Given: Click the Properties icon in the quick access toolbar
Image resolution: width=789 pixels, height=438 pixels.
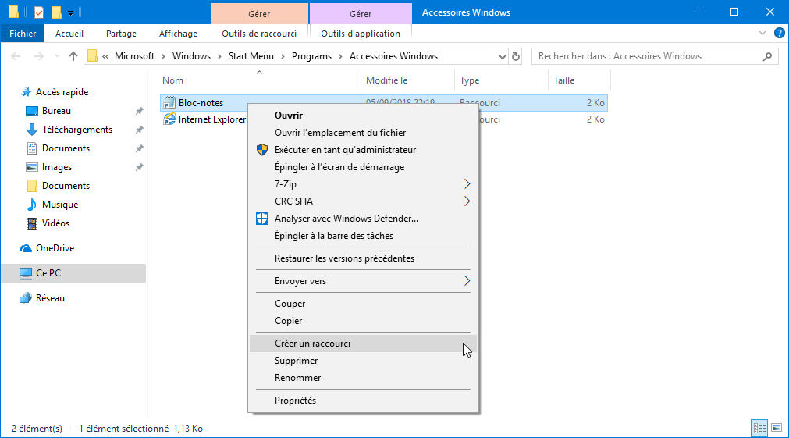Looking at the screenshot, I should pos(39,12).
